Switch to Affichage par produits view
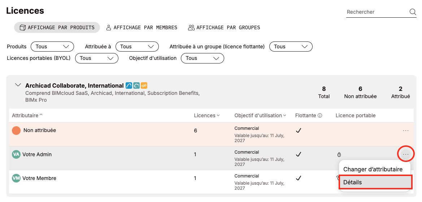 57,27
